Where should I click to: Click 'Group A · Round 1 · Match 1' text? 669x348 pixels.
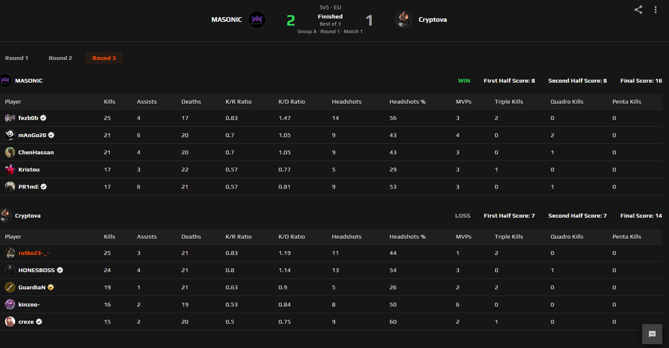[x=330, y=31]
